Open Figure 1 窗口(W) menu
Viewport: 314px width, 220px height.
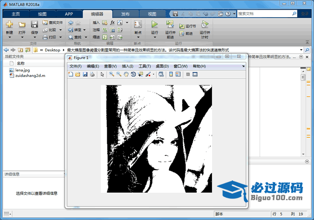pos(180,66)
